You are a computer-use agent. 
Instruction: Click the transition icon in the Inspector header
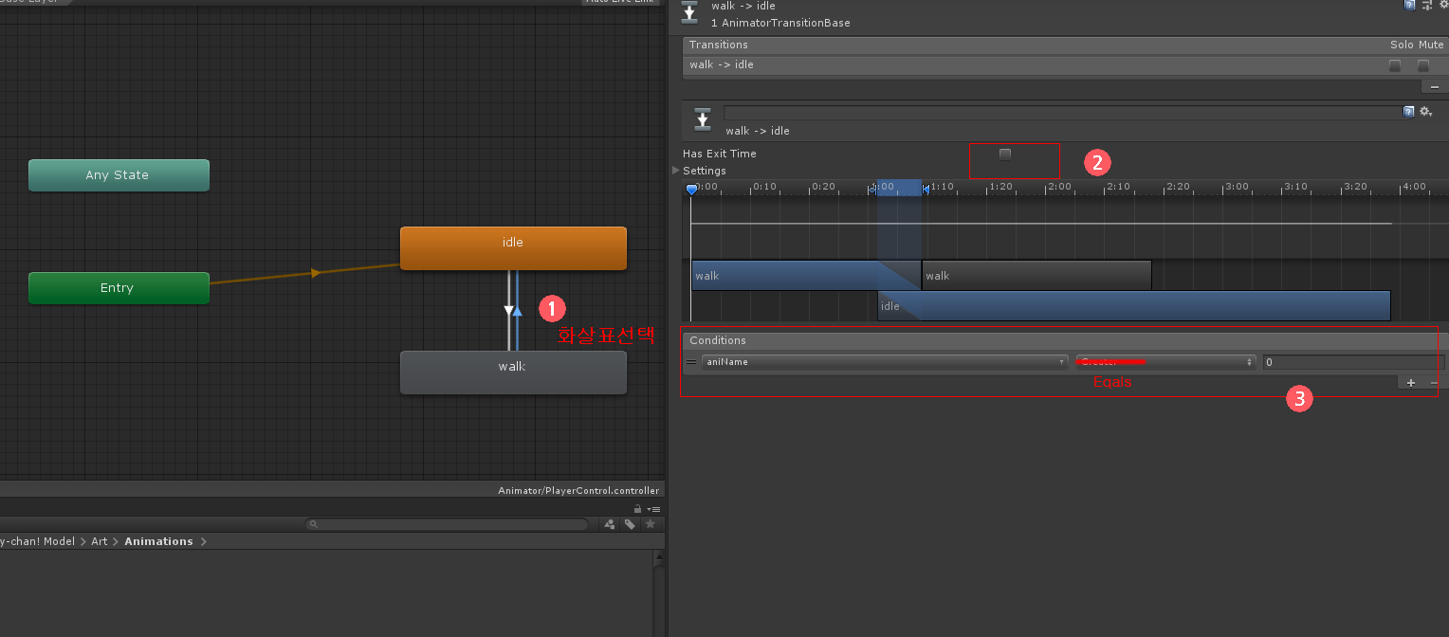point(690,10)
